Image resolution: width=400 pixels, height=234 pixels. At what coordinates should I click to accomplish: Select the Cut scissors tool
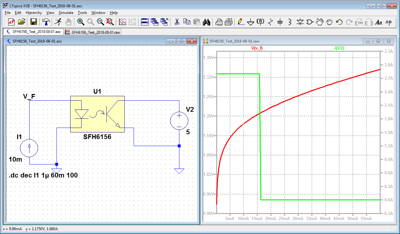click(177, 22)
